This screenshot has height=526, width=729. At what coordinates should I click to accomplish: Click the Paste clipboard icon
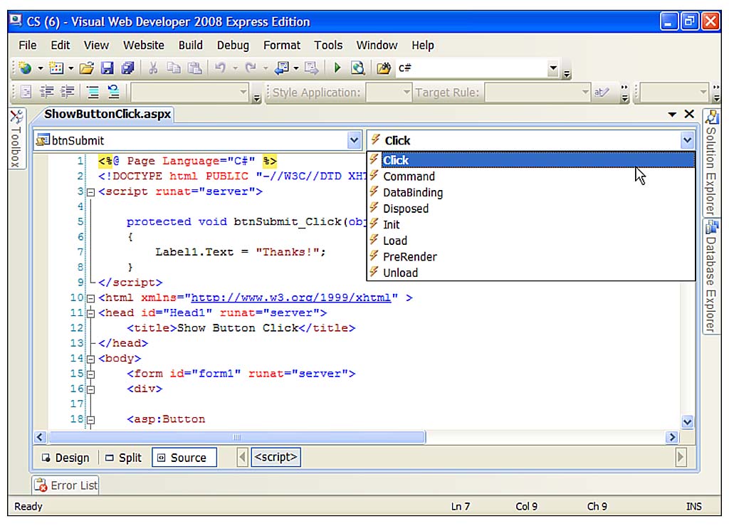(195, 68)
